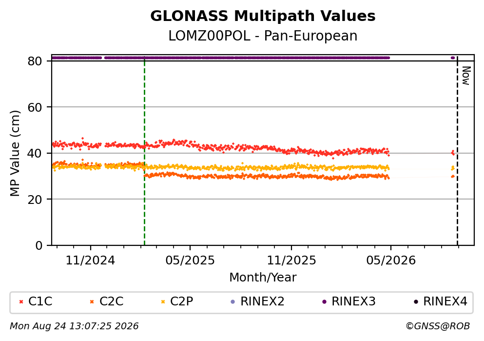Click the RINEX2 legend dot
The image size is (484, 341).
pyautogui.click(x=233, y=302)
